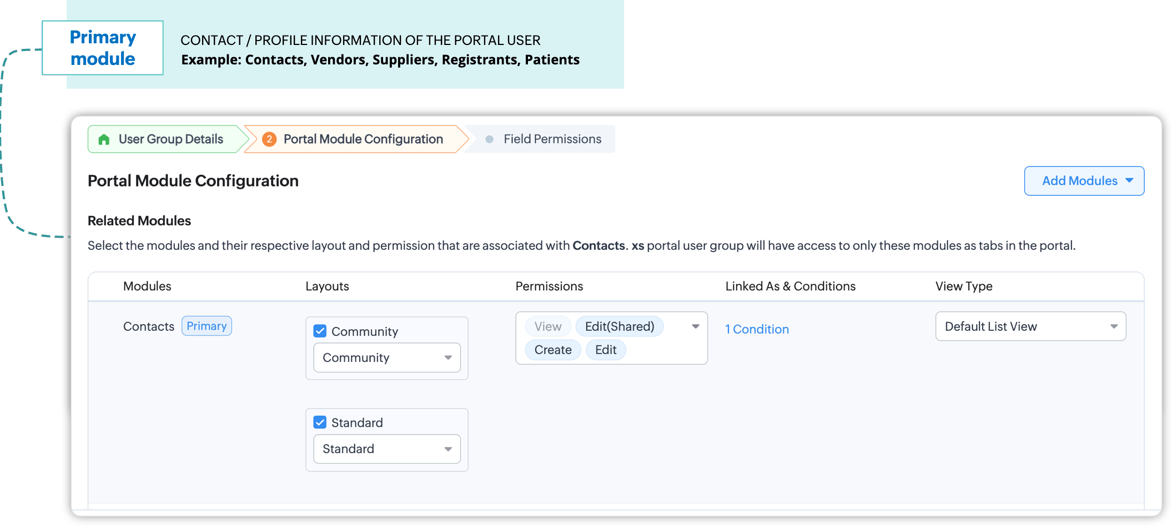
Task: Switch to Field Permissions step
Action: (x=552, y=139)
